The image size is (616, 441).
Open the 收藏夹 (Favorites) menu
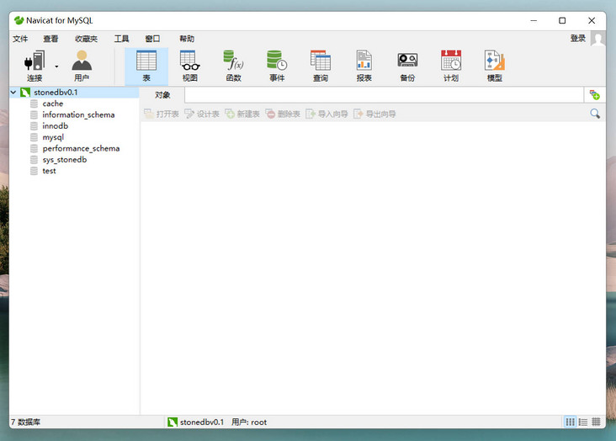pyautogui.click(x=86, y=39)
